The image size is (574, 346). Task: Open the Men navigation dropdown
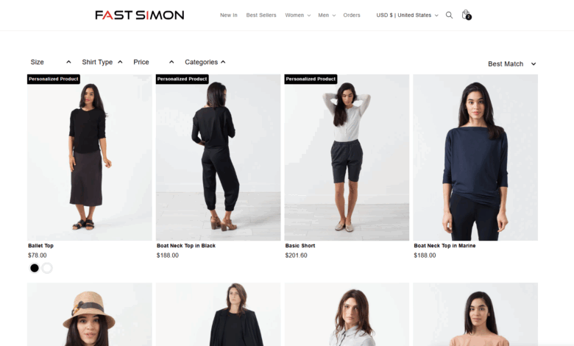point(327,15)
